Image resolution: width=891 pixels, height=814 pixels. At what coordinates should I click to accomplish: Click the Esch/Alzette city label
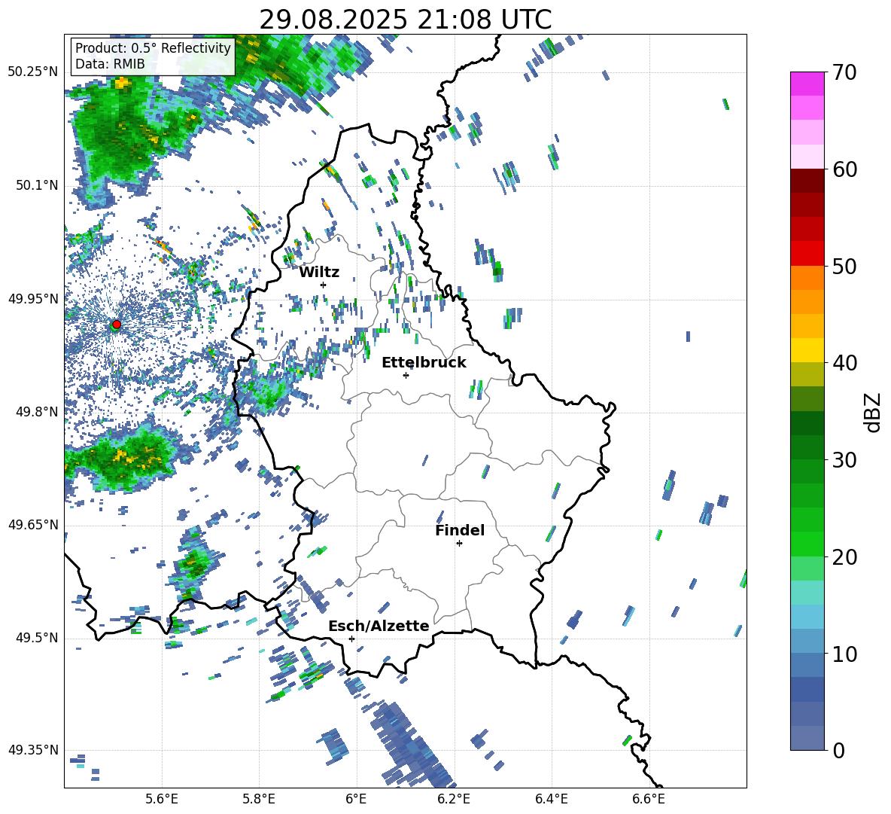point(379,626)
